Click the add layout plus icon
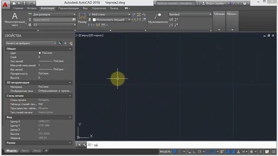 point(46,151)
